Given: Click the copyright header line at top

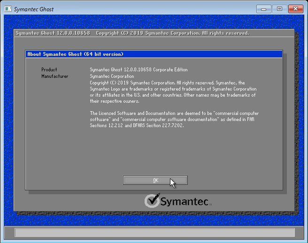Looking at the screenshot, I should 132,33.
